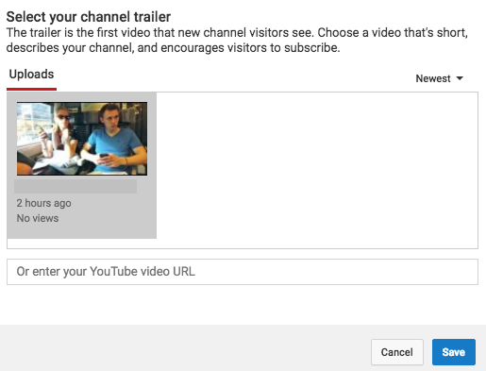Click the gray footer bar left of Cancel

[x=185, y=348]
